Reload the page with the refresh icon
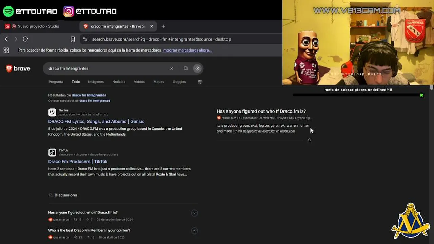 (25, 39)
